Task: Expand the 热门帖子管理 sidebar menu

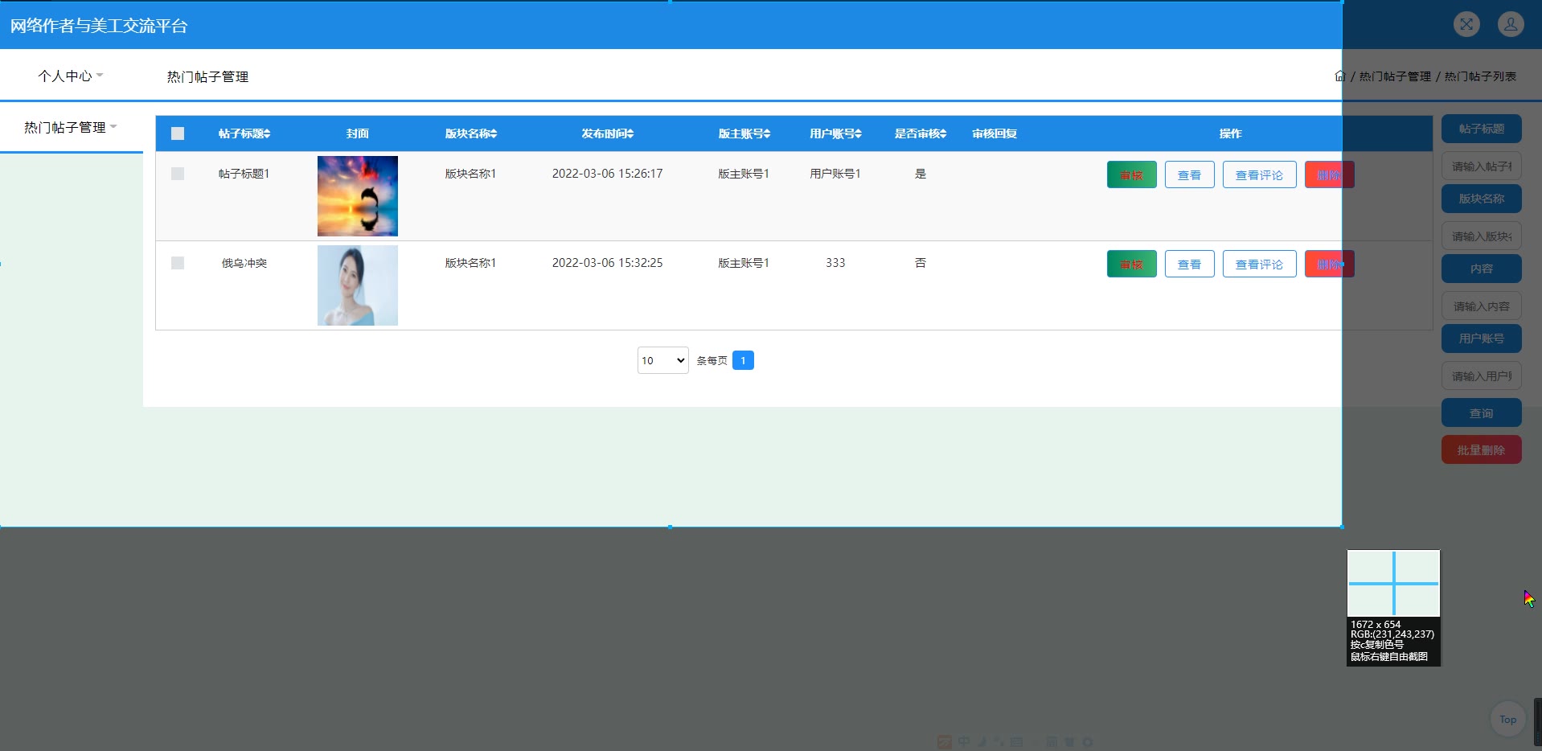Action: tap(71, 127)
